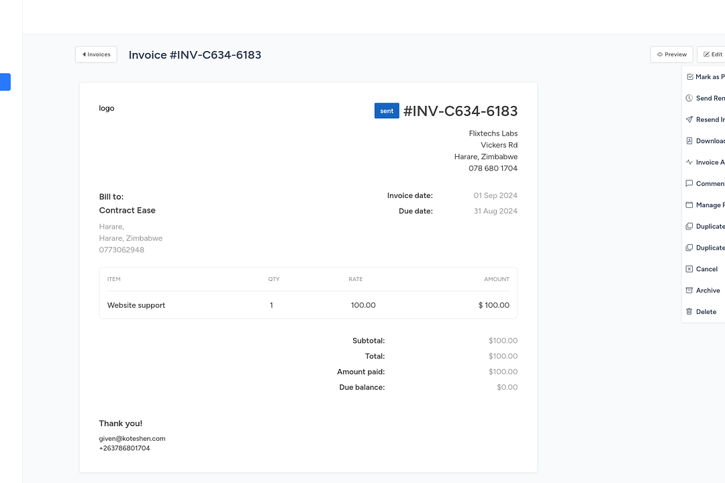Click the Delete trash can icon
Viewport: 725px width, 483px height.
(689, 312)
